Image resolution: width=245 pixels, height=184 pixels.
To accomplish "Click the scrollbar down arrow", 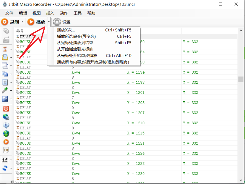I will [241, 180].
